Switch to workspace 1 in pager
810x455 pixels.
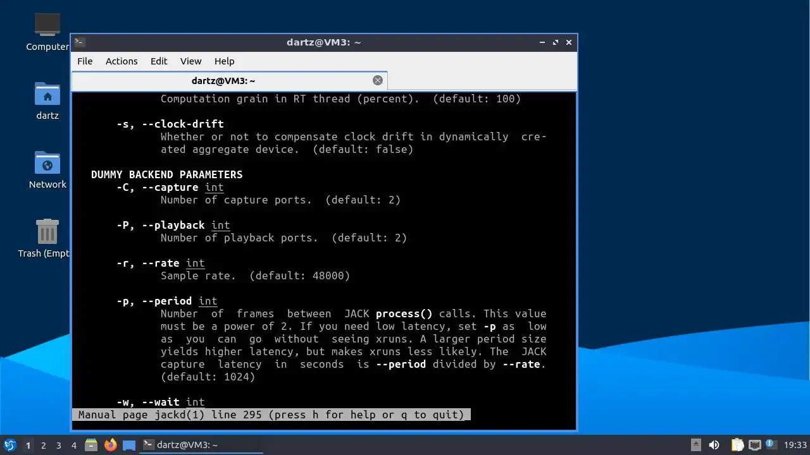pyautogui.click(x=28, y=445)
